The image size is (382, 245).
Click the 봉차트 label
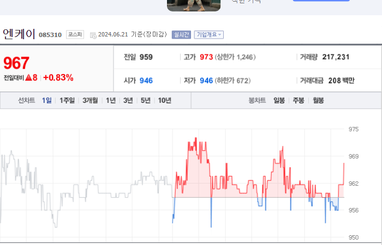coord(257,100)
